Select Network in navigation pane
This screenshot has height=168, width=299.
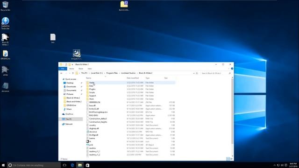pyautogui.click(x=69, y=124)
